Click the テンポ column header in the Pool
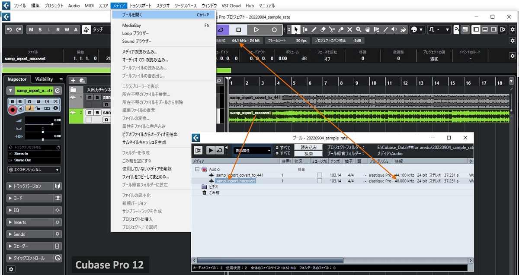This screenshot has width=519, height=275. 335,161
